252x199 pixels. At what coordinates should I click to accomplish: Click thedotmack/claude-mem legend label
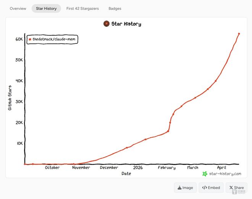(54, 39)
